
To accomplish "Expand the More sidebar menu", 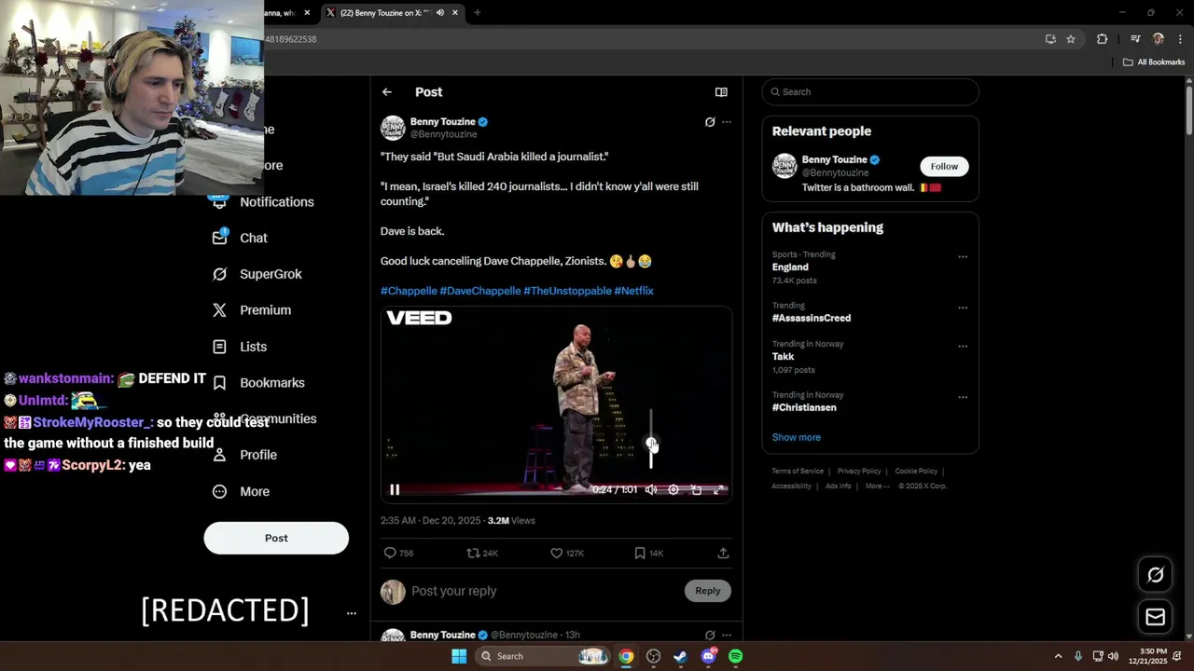I will [241, 491].
